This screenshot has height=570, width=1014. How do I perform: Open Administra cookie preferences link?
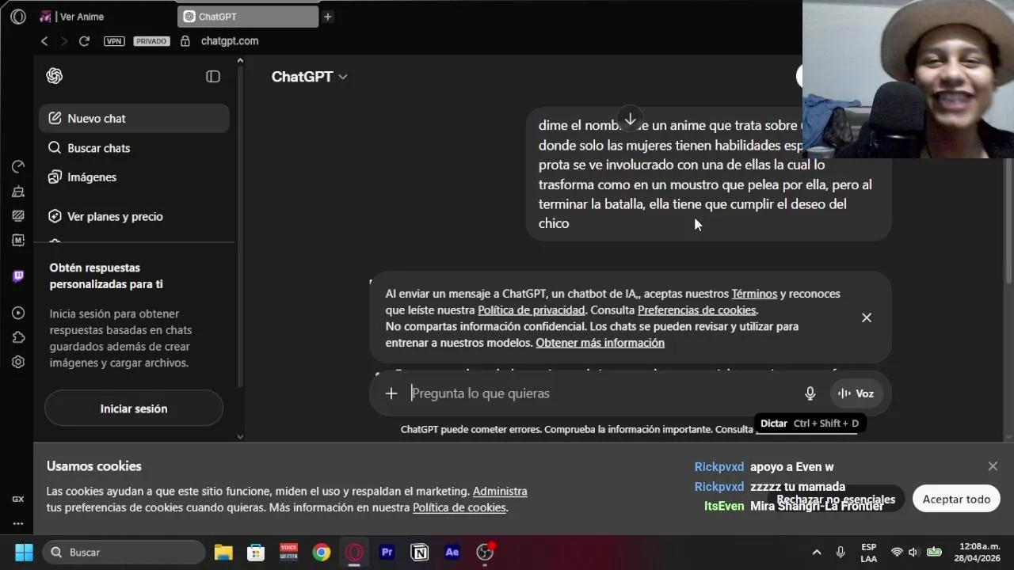500,492
